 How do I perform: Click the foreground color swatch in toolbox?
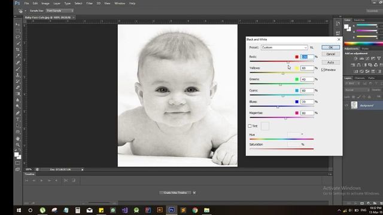(16, 155)
